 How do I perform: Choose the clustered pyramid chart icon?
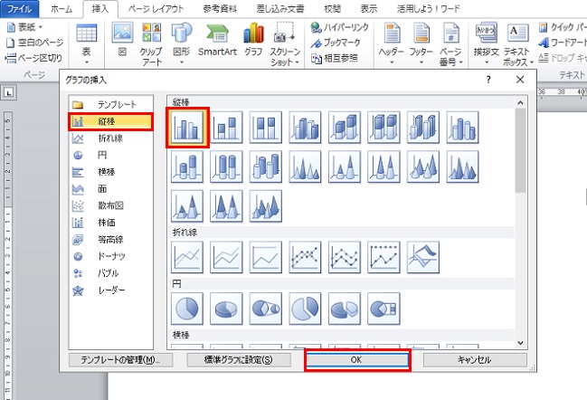click(x=462, y=167)
